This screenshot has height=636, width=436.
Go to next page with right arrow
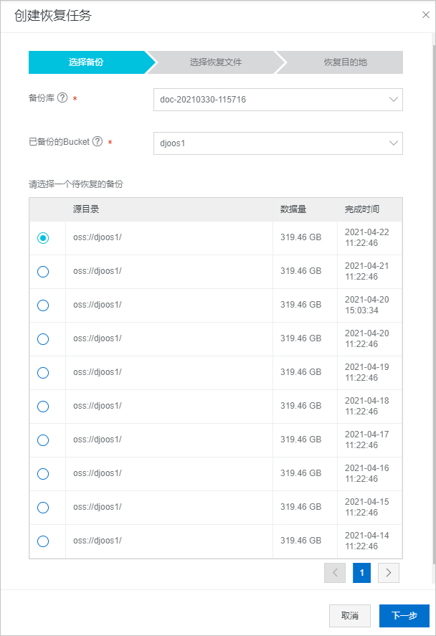pyautogui.click(x=389, y=573)
